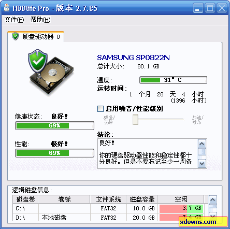Click the noise/performance slider handle
The image size is (230, 229).
click(135, 120)
